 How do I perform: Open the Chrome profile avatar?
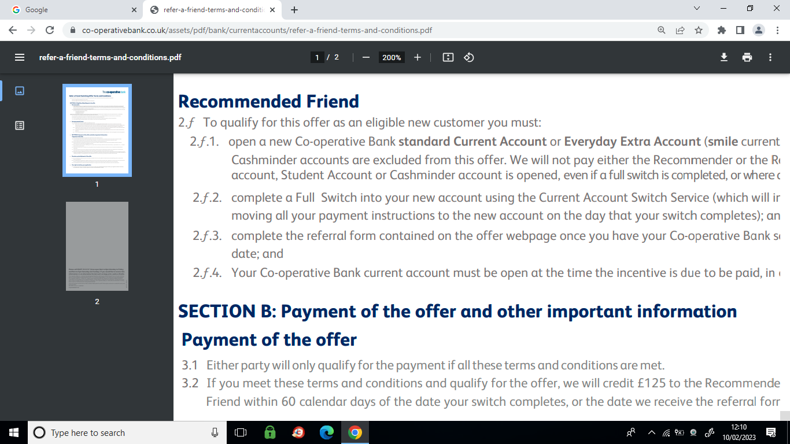click(x=759, y=30)
